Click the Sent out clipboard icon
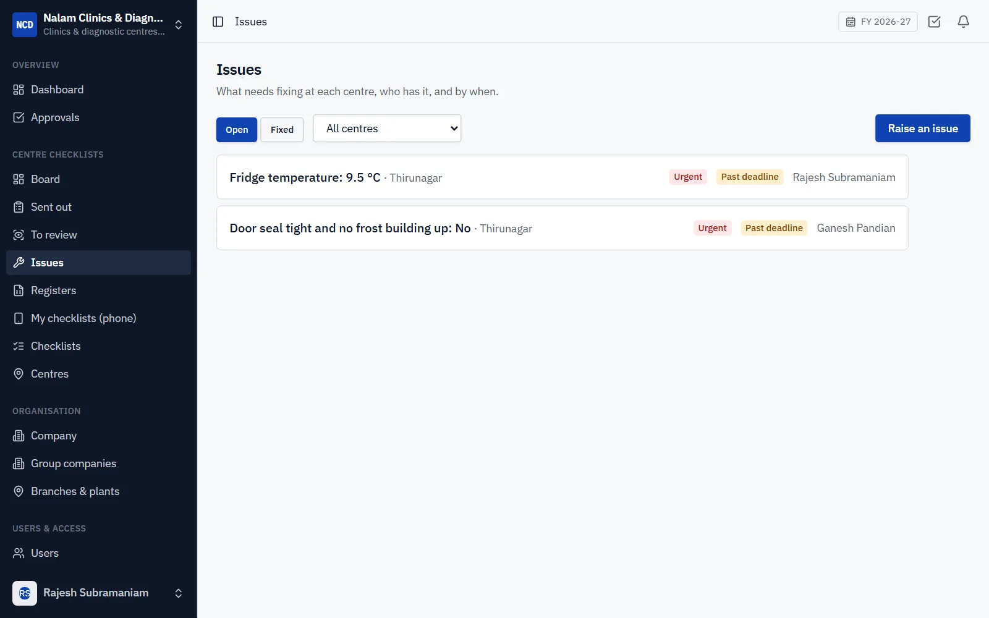Image resolution: width=989 pixels, height=618 pixels. [x=19, y=207]
